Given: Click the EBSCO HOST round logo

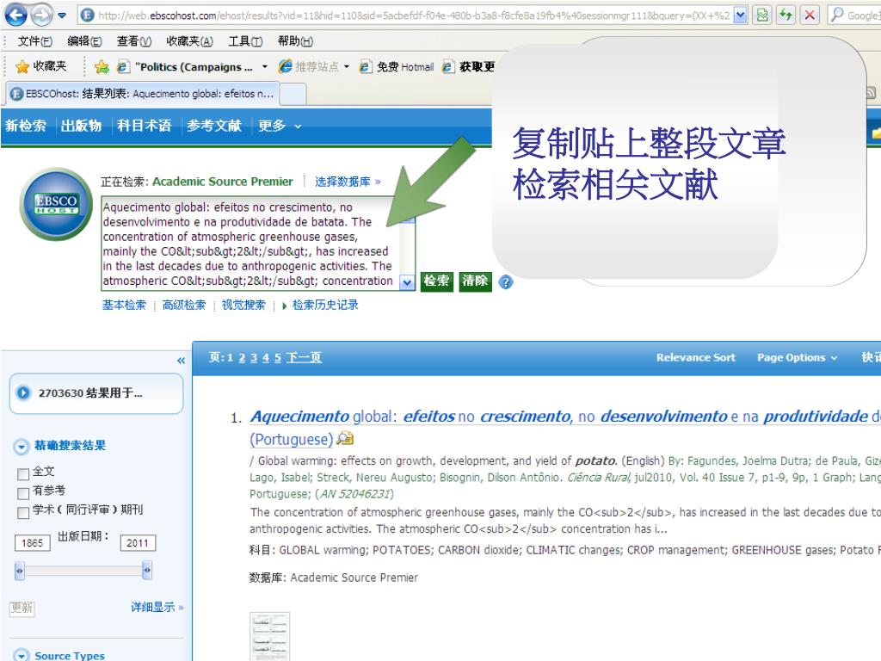Looking at the screenshot, I should click(x=56, y=204).
